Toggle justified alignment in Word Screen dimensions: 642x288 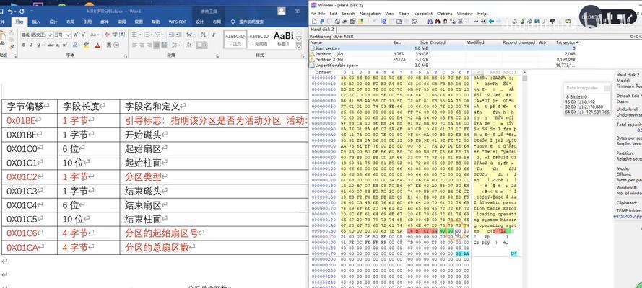click(157, 45)
